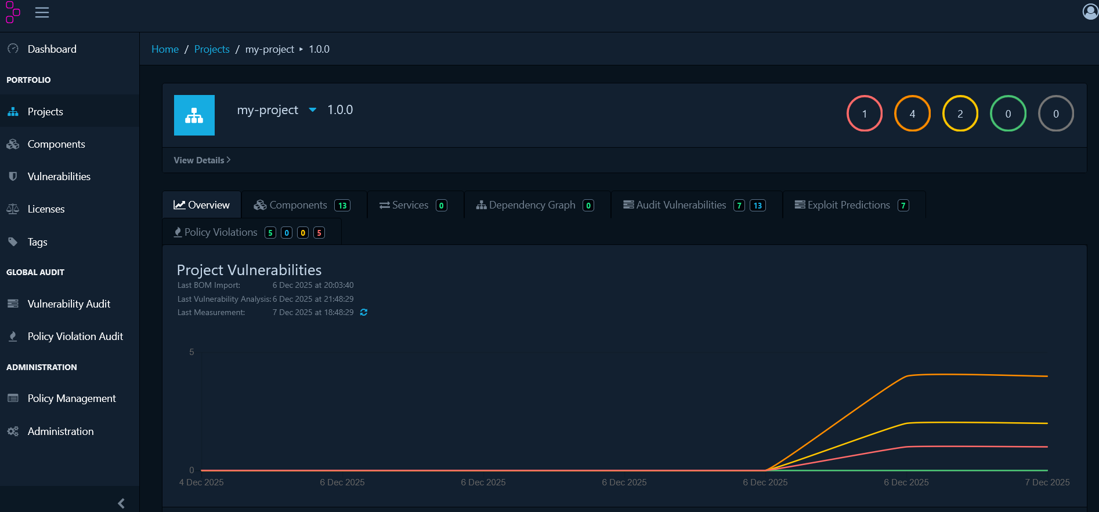Click the Overview chart-line tab icon
Image resolution: width=1099 pixels, height=512 pixels.
[x=179, y=205]
